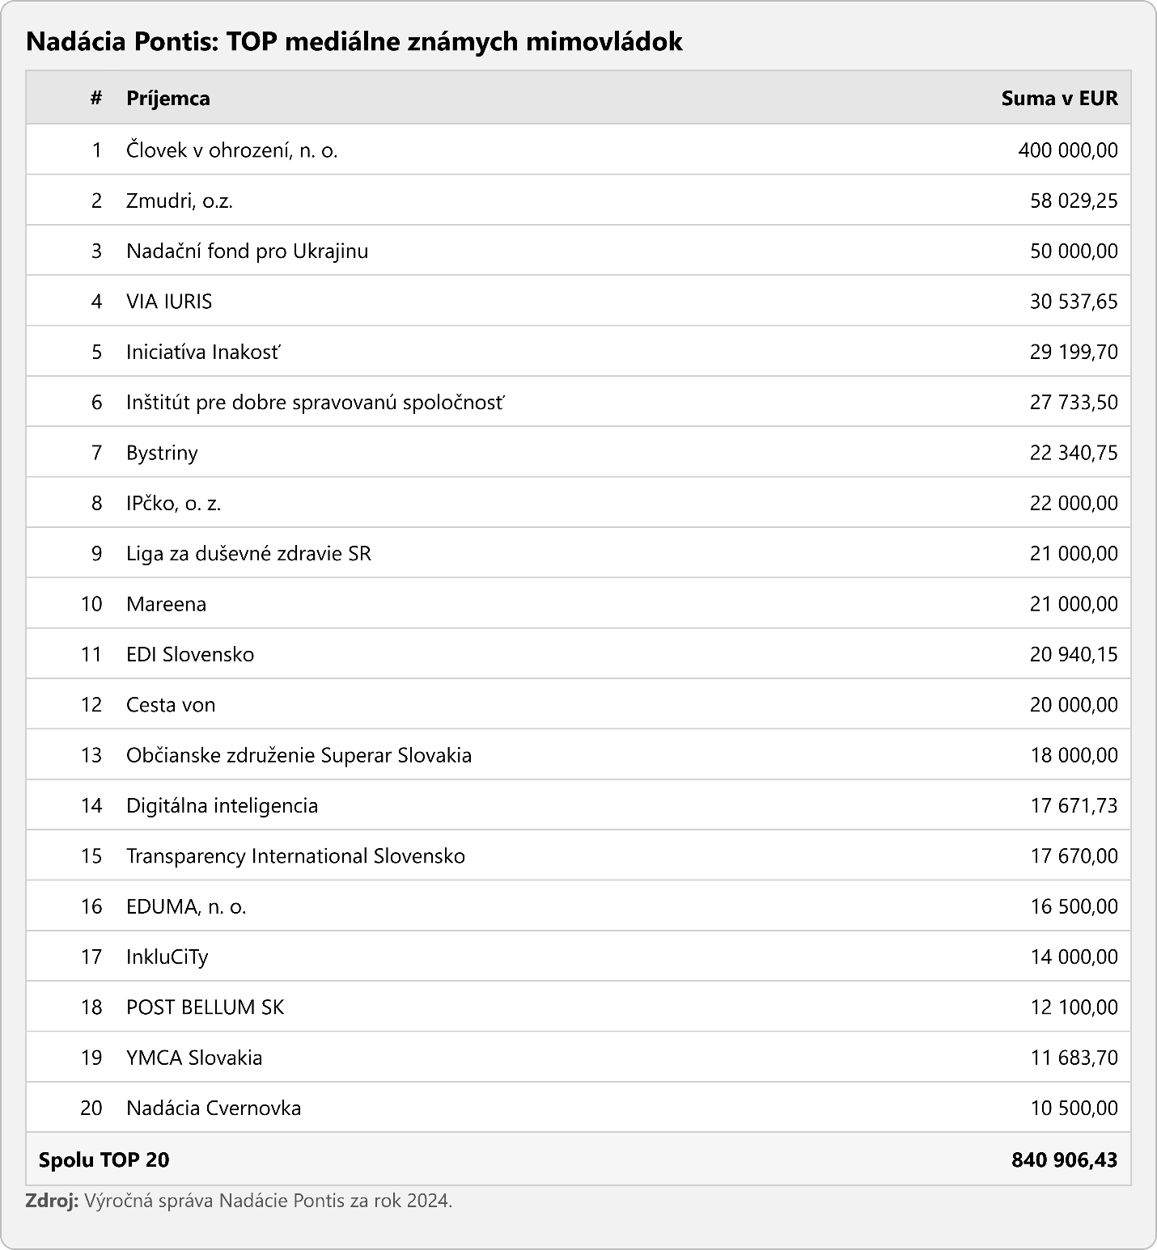This screenshot has height=1250, width=1157.
Task: Click the total amount 840 906,43
Action: tap(1063, 1159)
